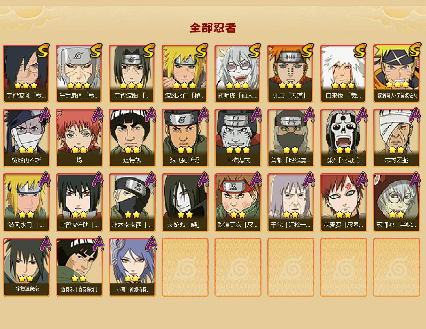
Task: Choose the 佩恩「天道」 ninja card
Action: [x=290, y=73]
